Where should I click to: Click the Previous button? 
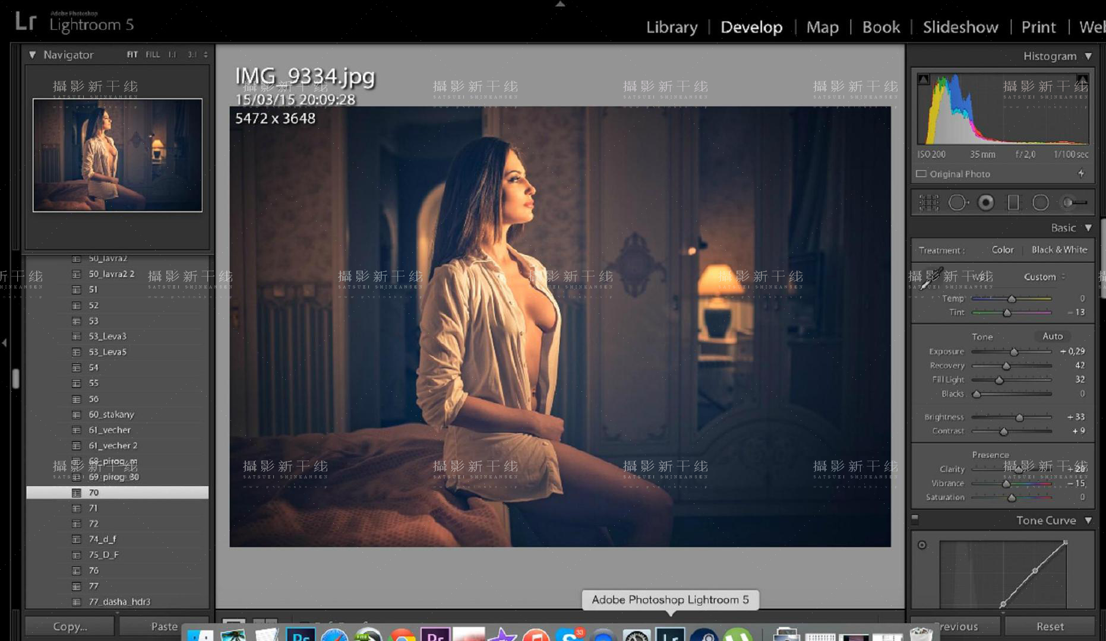click(x=955, y=627)
